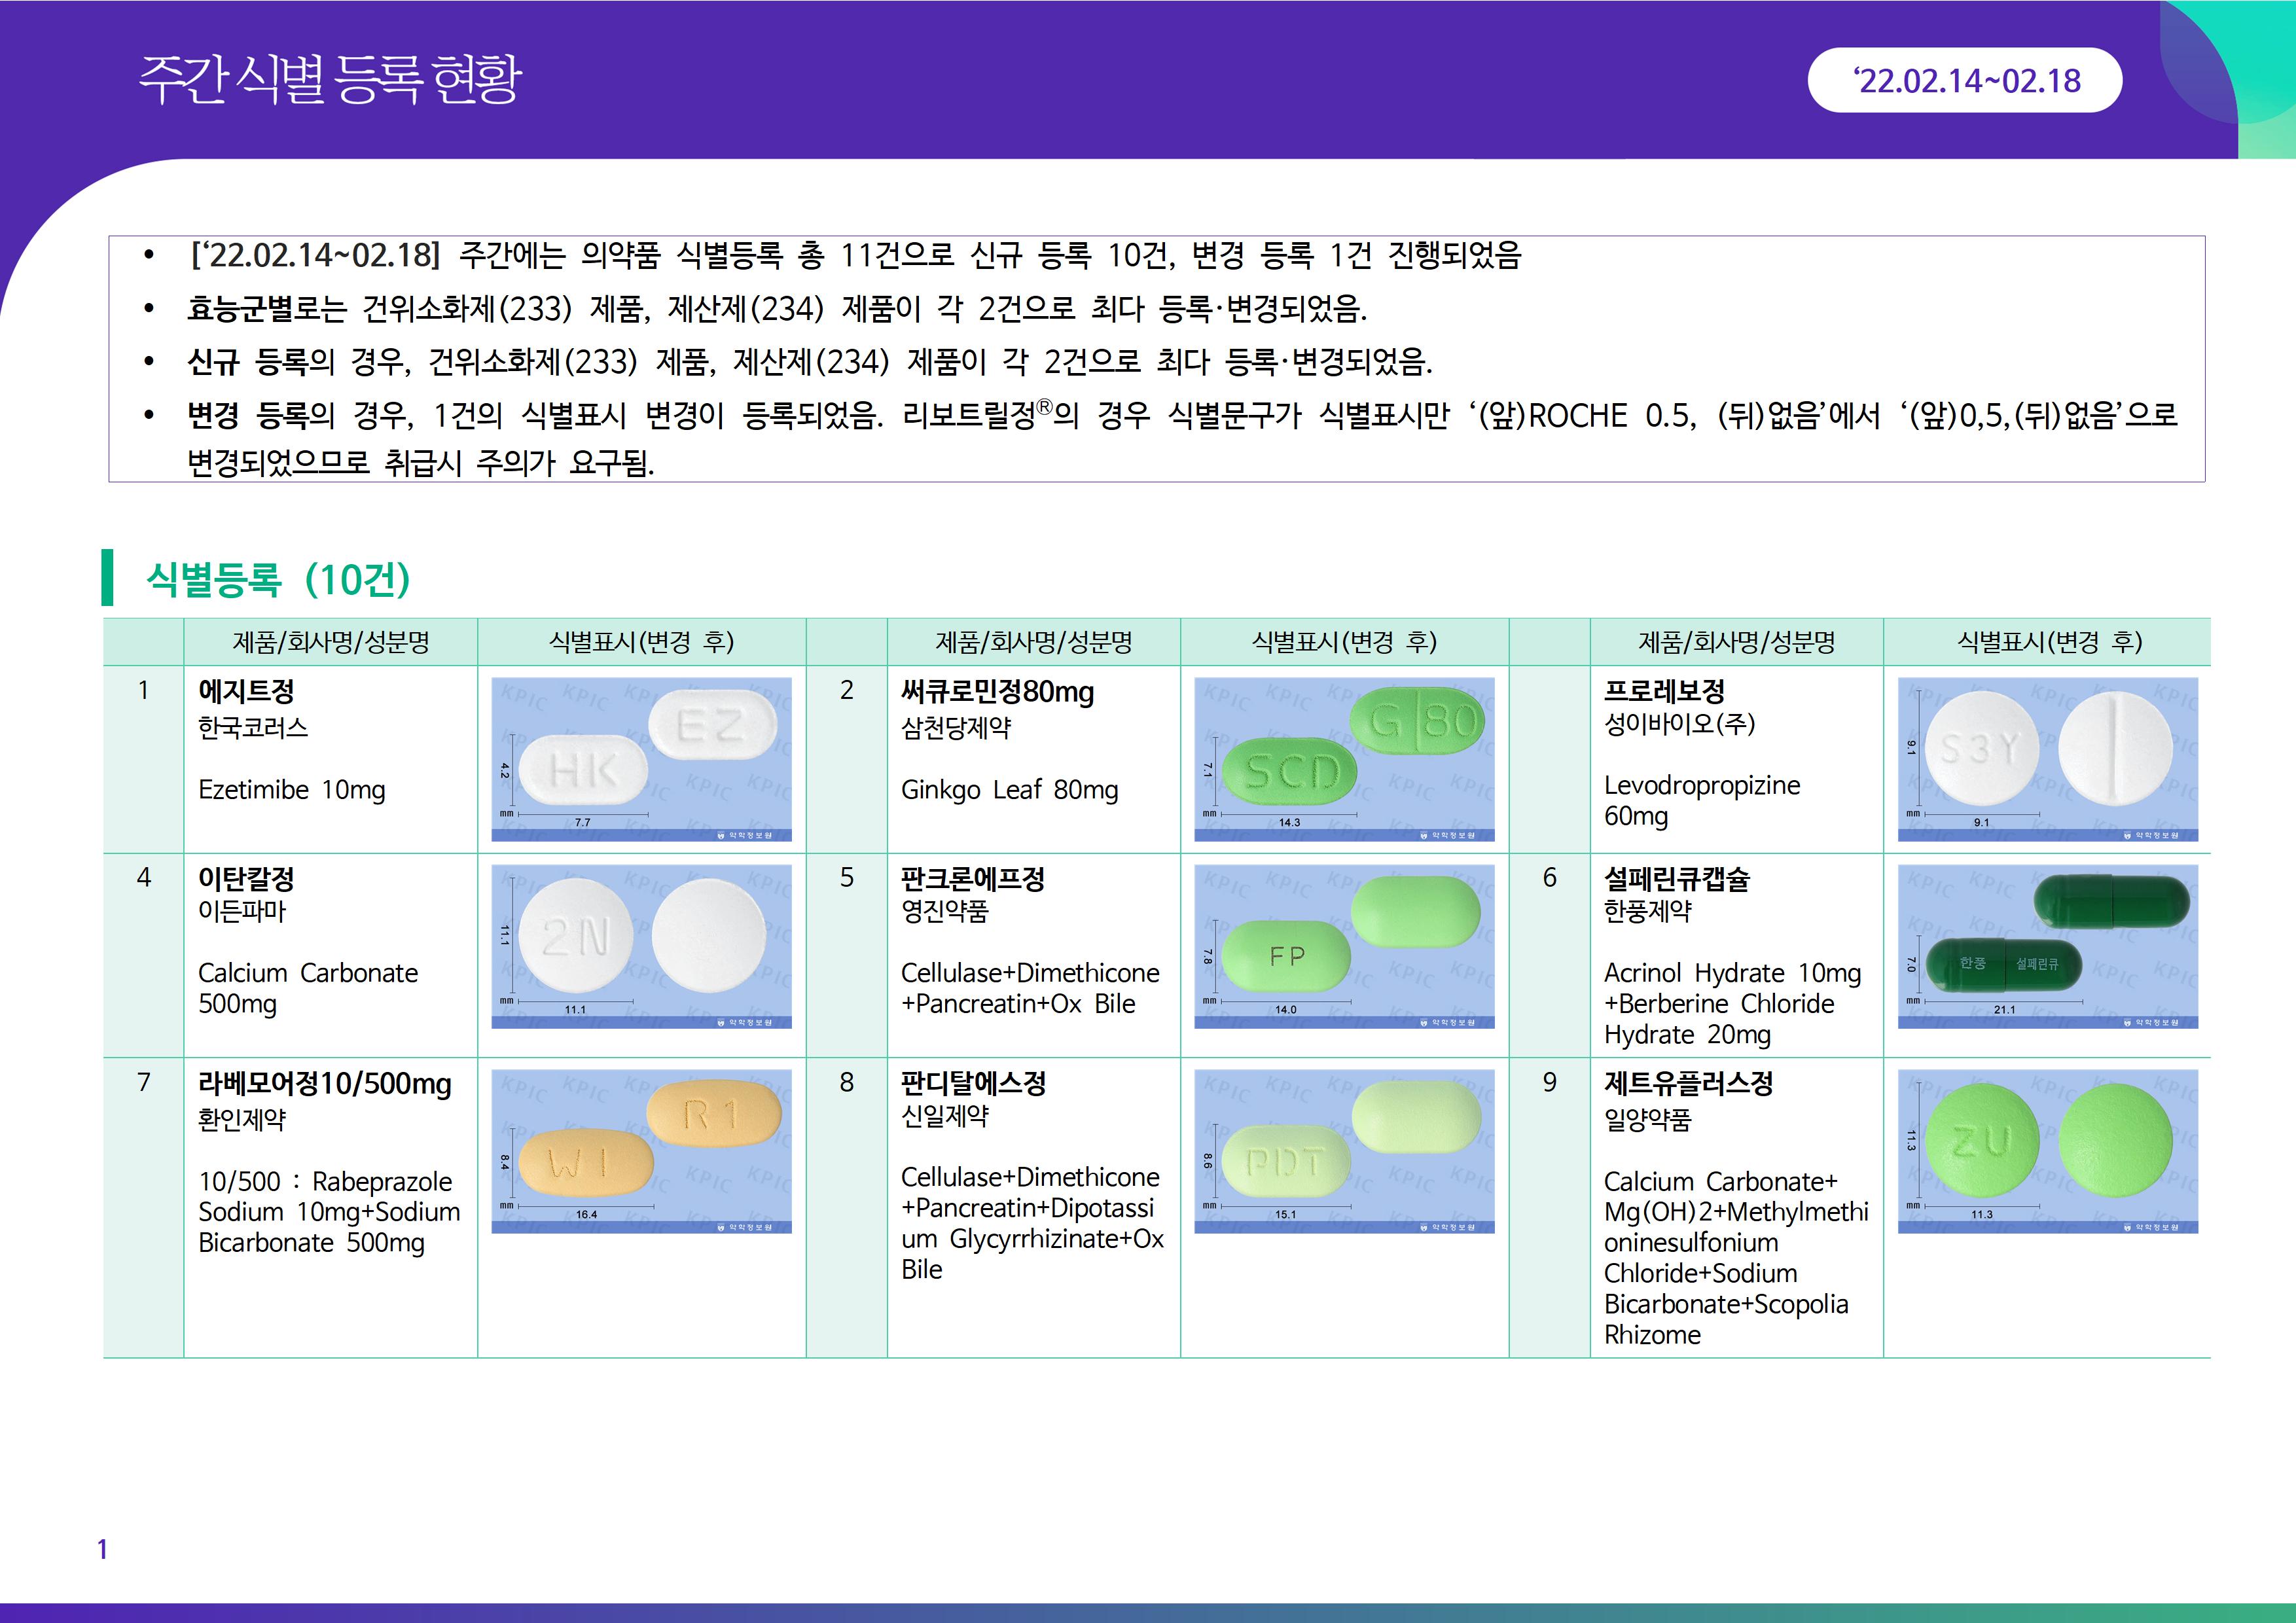The width and height of the screenshot is (2296, 1623).
Task: Click the product name 설페린큐캡슐
Action: (1676, 879)
